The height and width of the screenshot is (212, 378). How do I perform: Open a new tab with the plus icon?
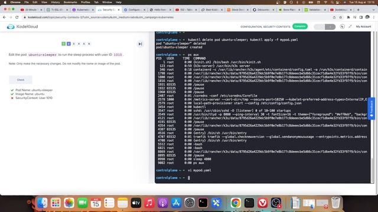tap(359, 9)
